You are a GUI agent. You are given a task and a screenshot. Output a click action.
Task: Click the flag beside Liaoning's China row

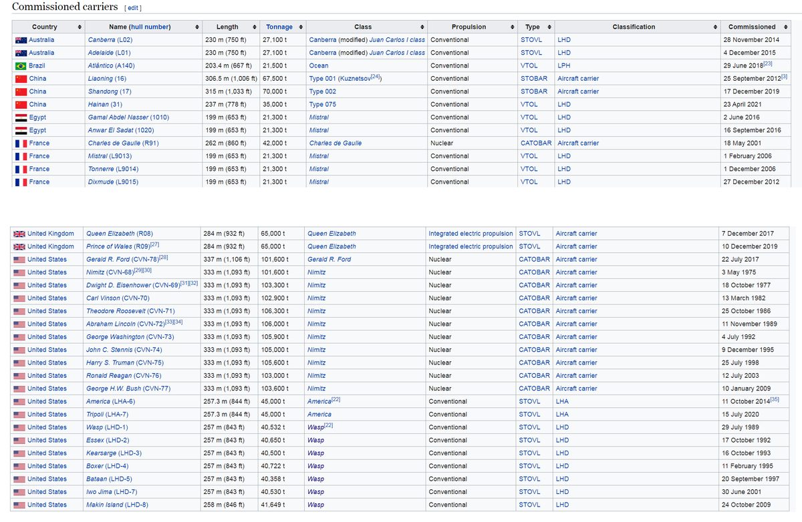pyautogui.click(x=21, y=79)
